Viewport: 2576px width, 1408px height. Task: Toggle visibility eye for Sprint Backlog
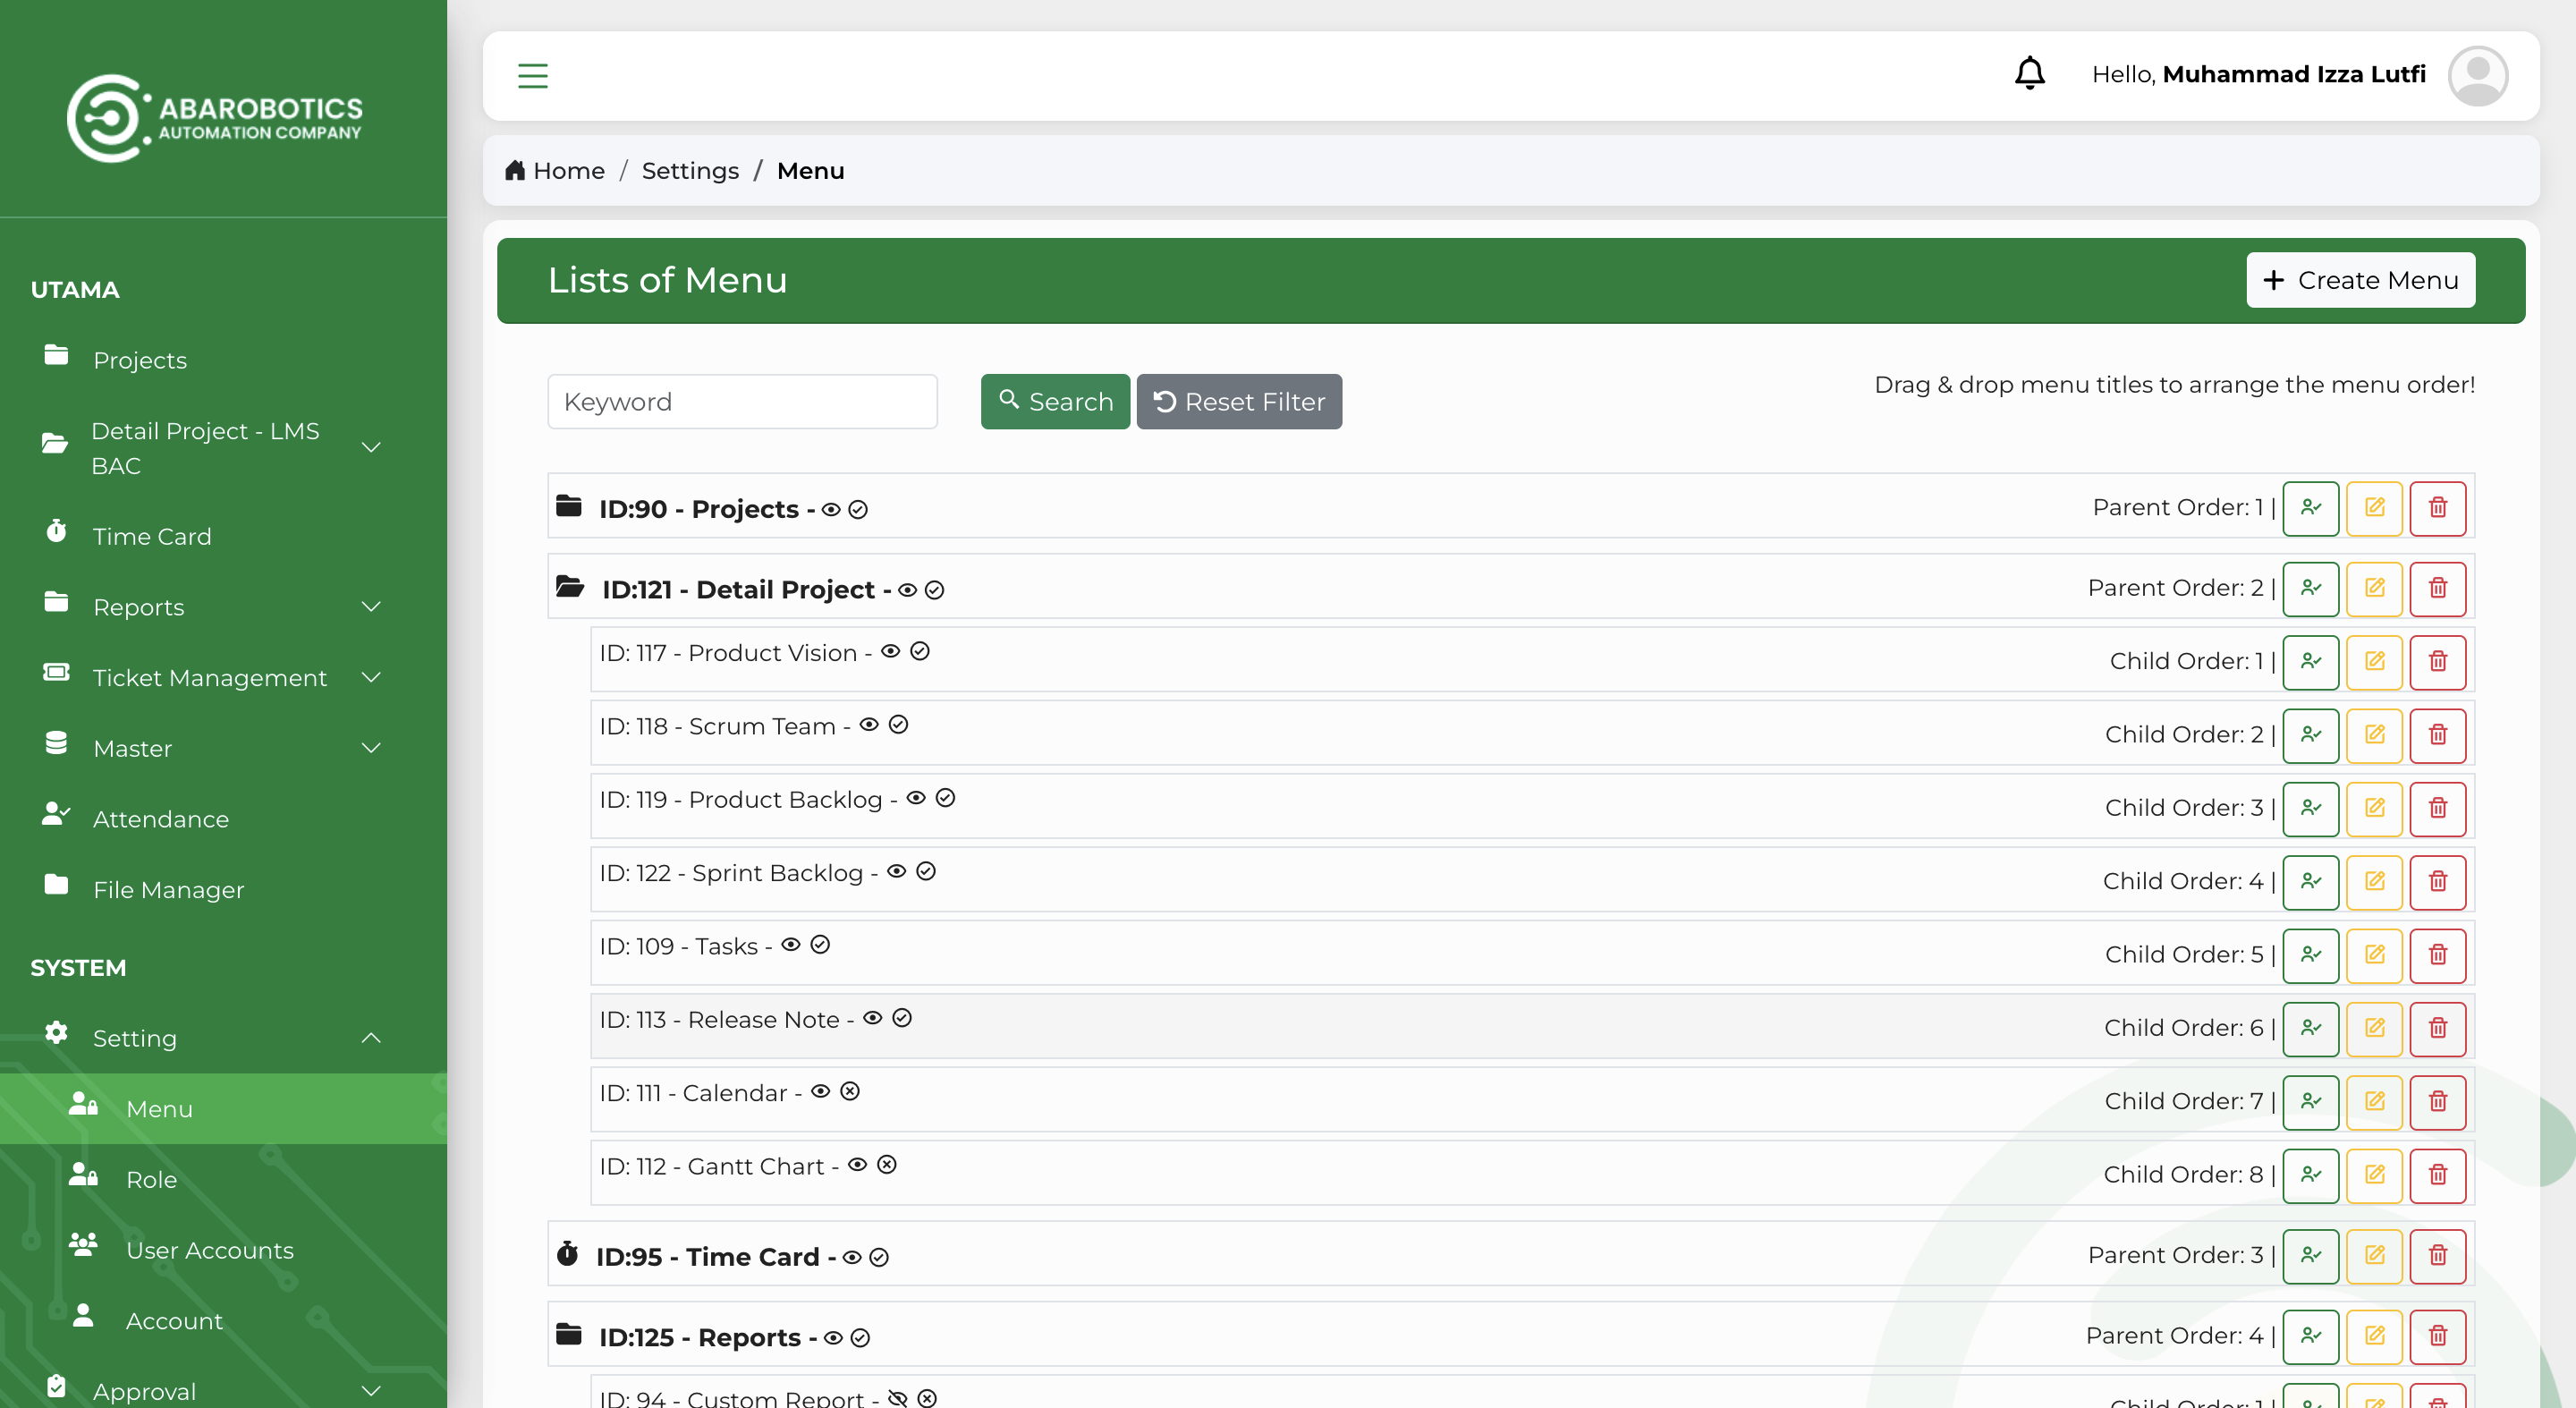[896, 872]
